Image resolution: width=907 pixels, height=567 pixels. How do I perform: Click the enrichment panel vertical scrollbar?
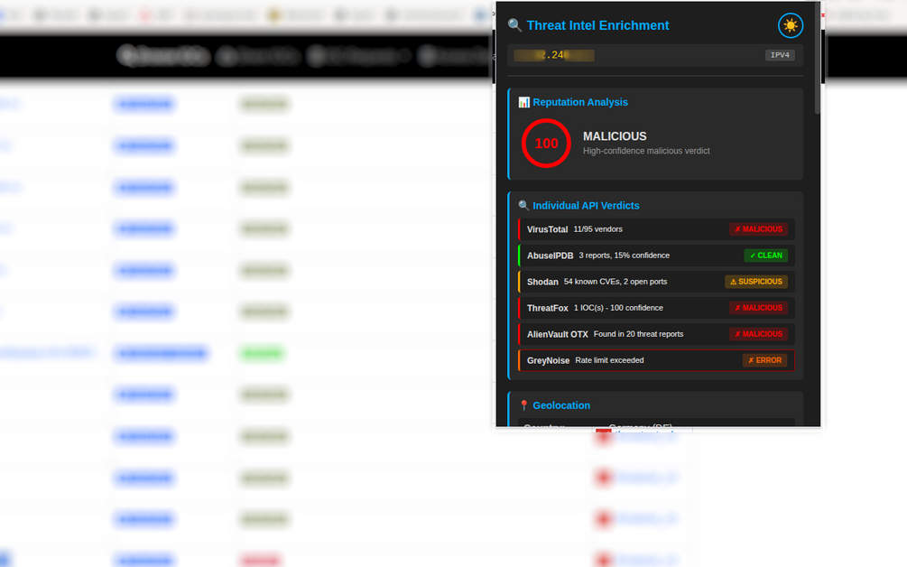click(x=818, y=58)
